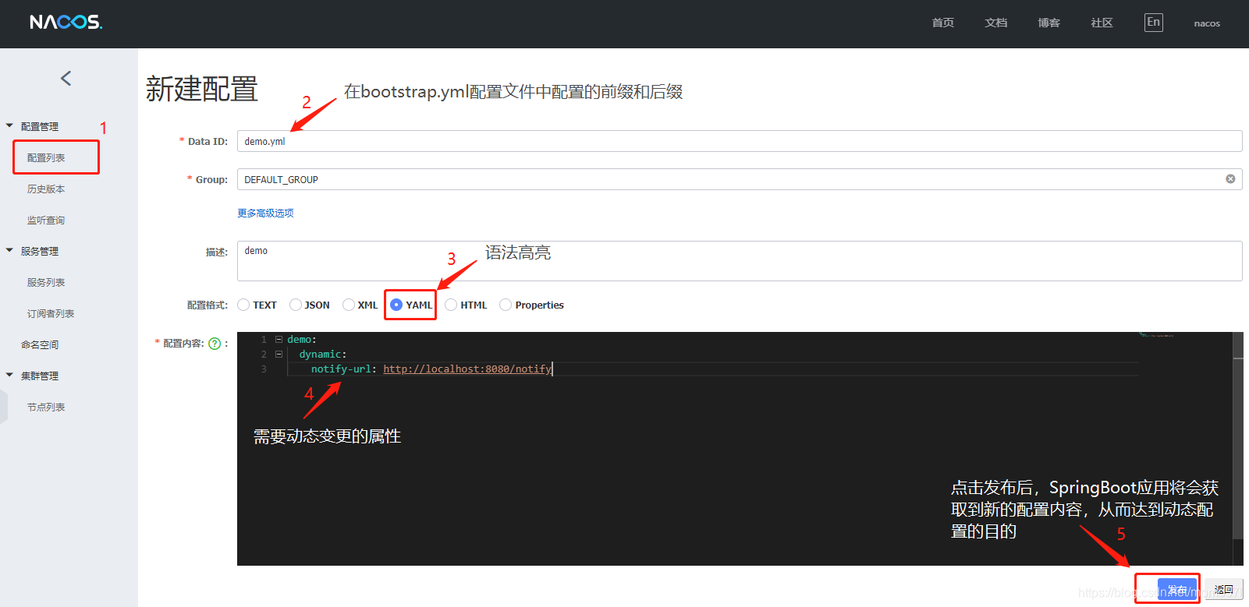Click the notify-url link in the editor

[467, 369]
